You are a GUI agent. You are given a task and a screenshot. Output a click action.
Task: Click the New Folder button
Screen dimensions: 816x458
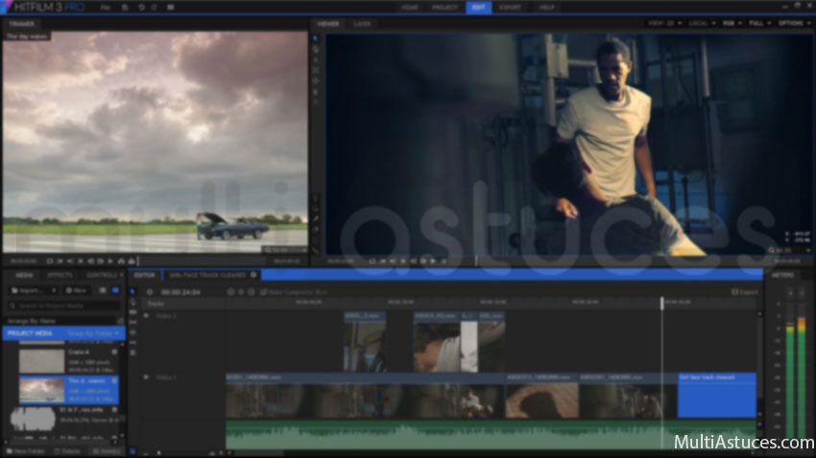point(26,450)
